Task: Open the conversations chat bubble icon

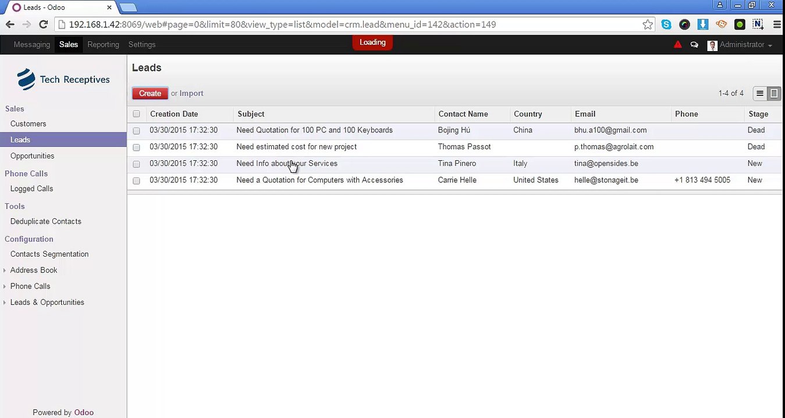Action: coord(694,45)
